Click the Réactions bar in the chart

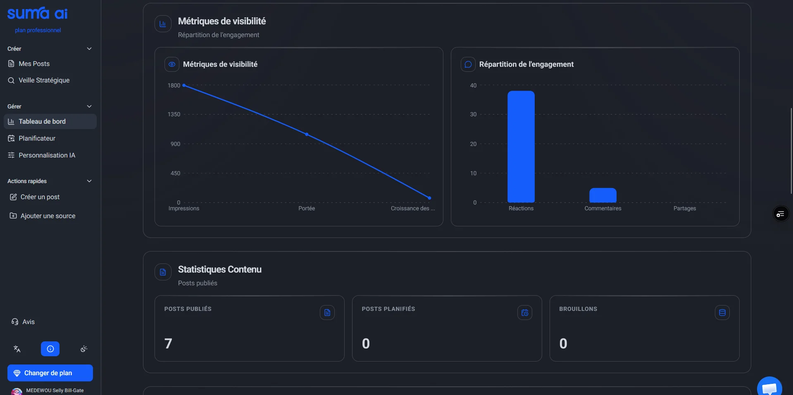(x=521, y=147)
